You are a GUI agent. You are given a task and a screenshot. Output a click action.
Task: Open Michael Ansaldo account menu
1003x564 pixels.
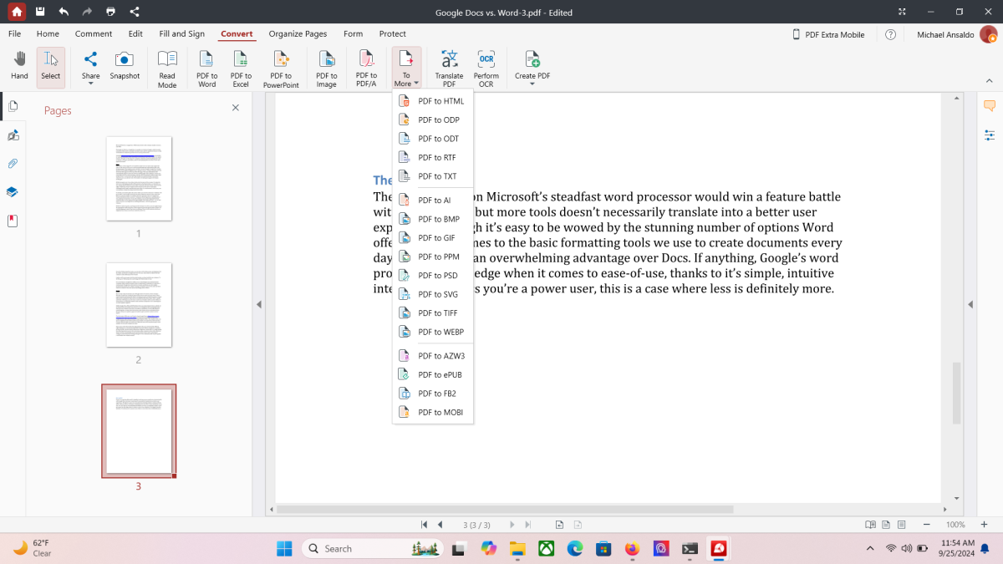957,34
